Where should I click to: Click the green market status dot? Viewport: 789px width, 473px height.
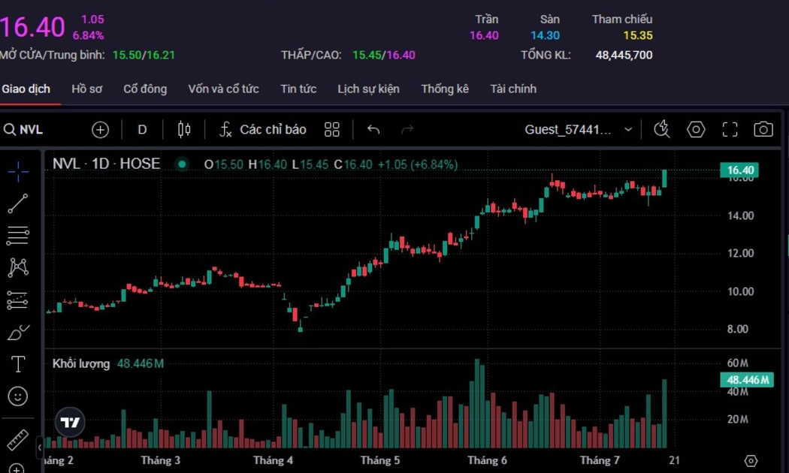click(x=182, y=164)
